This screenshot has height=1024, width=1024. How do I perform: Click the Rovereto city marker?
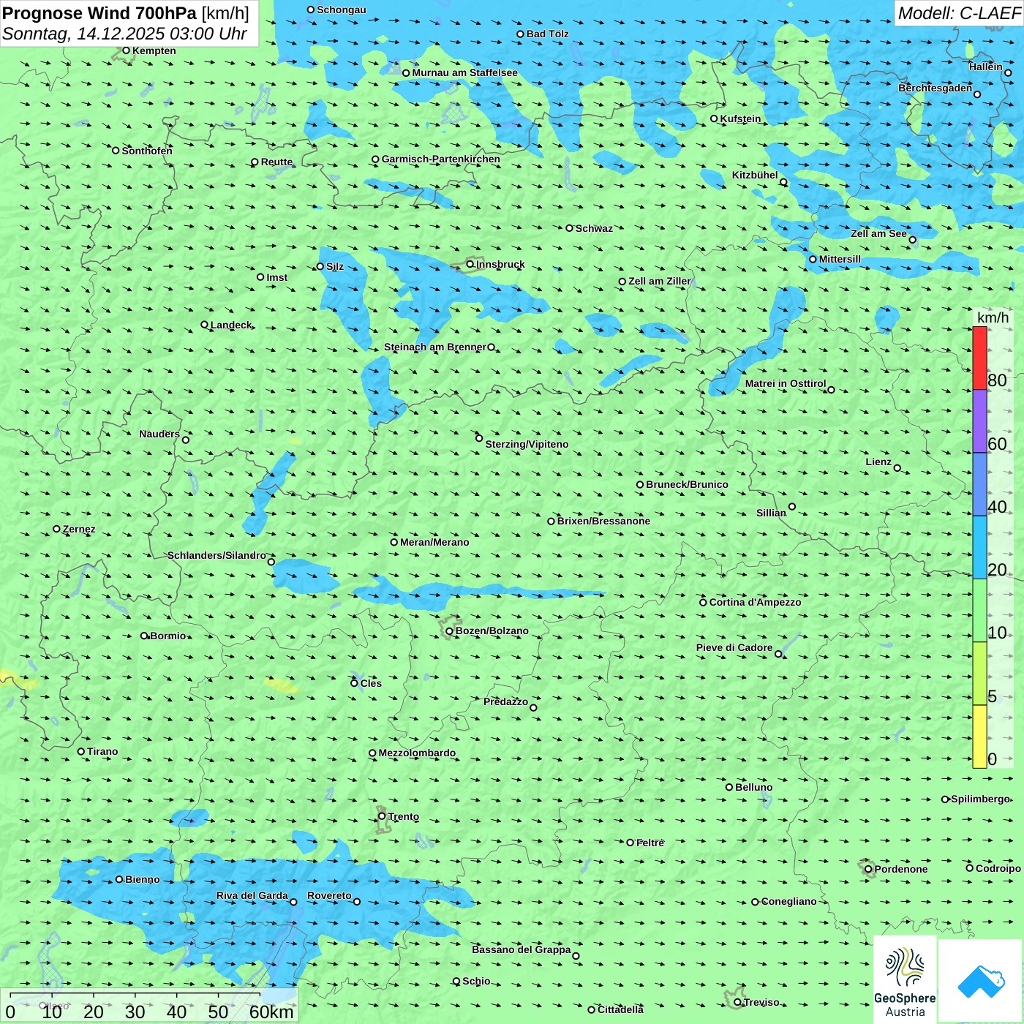coord(357,902)
